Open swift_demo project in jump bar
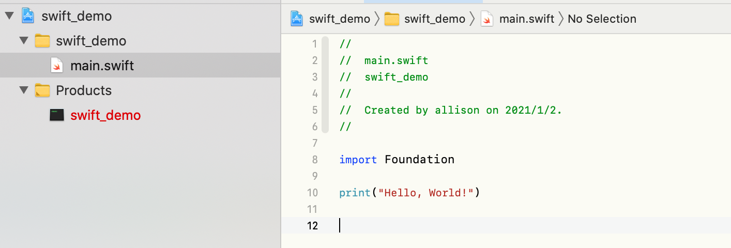Screen dimensions: 731x248 tap(340, 19)
